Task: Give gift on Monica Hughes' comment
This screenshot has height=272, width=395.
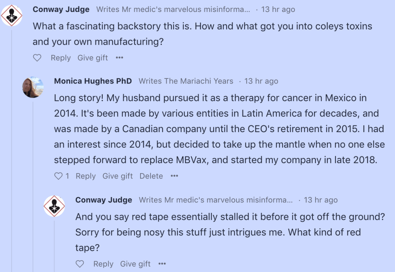Action: pos(117,176)
